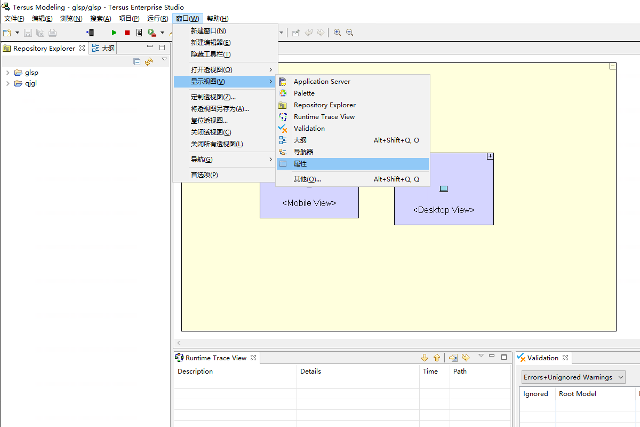Expand the qjgl project tree node
Viewport: 640px width, 427px height.
tap(7, 83)
